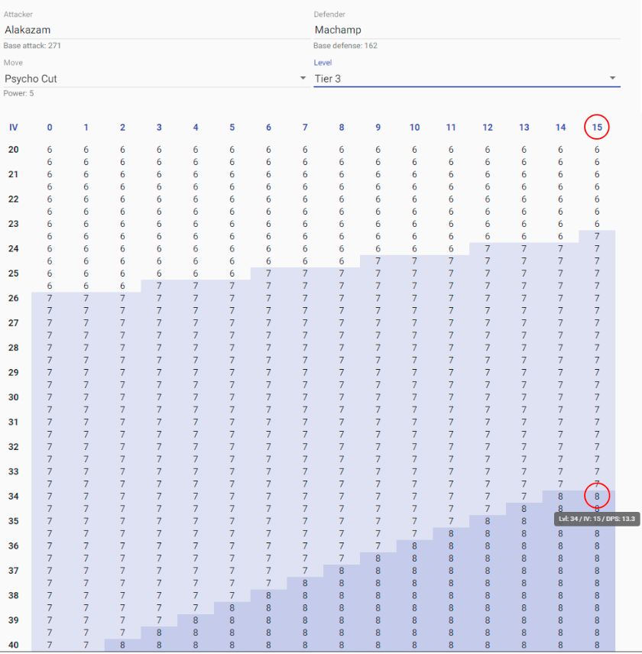Click damage cell level 34, IV 14

pyautogui.click(x=561, y=497)
